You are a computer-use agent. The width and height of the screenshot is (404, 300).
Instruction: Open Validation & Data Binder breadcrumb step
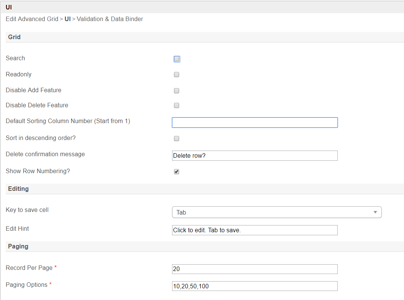[x=110, y=19]
